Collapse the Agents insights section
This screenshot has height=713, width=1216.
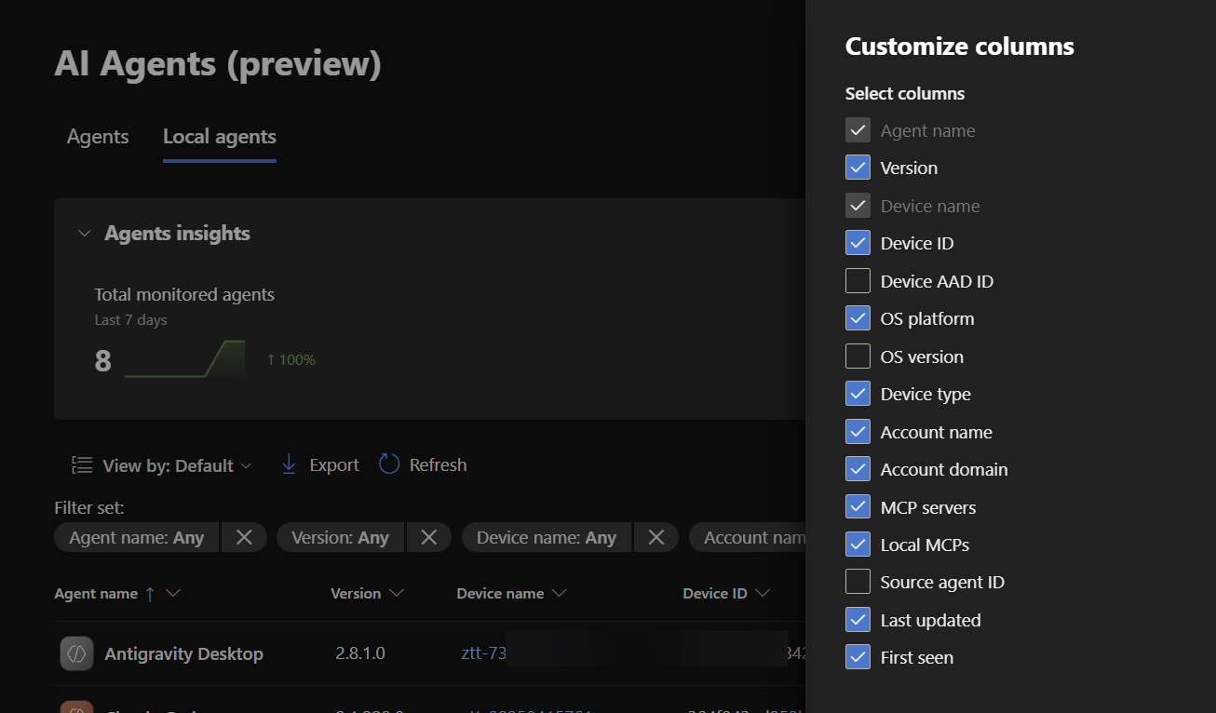click(x=85, y=234)
